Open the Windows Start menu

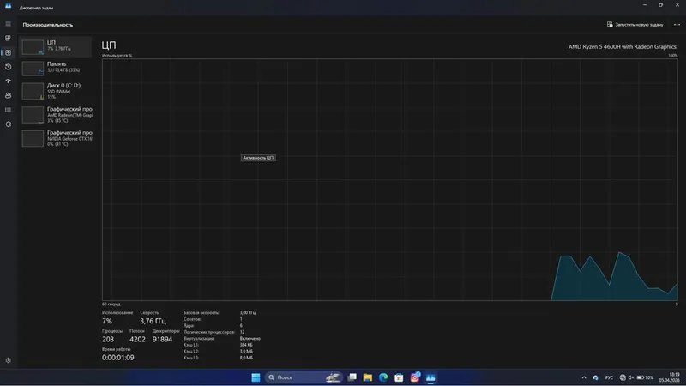pyautogui.click(x=256, y=377)
